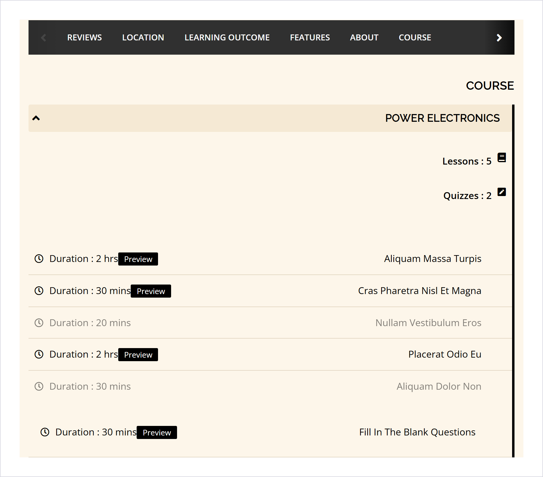This screenshot has height=477, width=543.
Task: Click the clock icon in the Fill In The Blank row
Action: click(x=45, y=432)
